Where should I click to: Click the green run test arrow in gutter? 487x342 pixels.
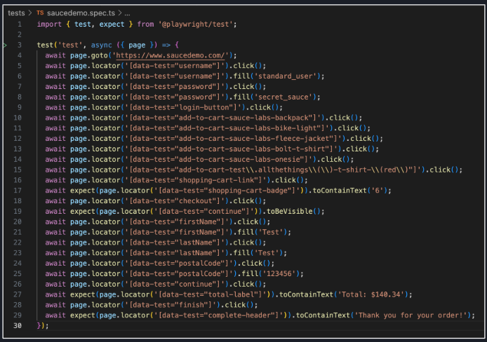click(4, 45)
